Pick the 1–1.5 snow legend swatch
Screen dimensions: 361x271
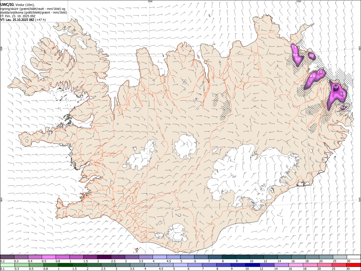pyautogui.click(x=76, y=257)
